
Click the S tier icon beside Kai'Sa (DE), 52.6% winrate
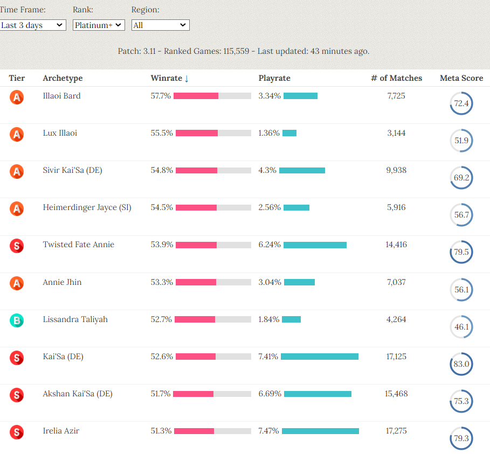pyautogui.click(x=17, y=358)
